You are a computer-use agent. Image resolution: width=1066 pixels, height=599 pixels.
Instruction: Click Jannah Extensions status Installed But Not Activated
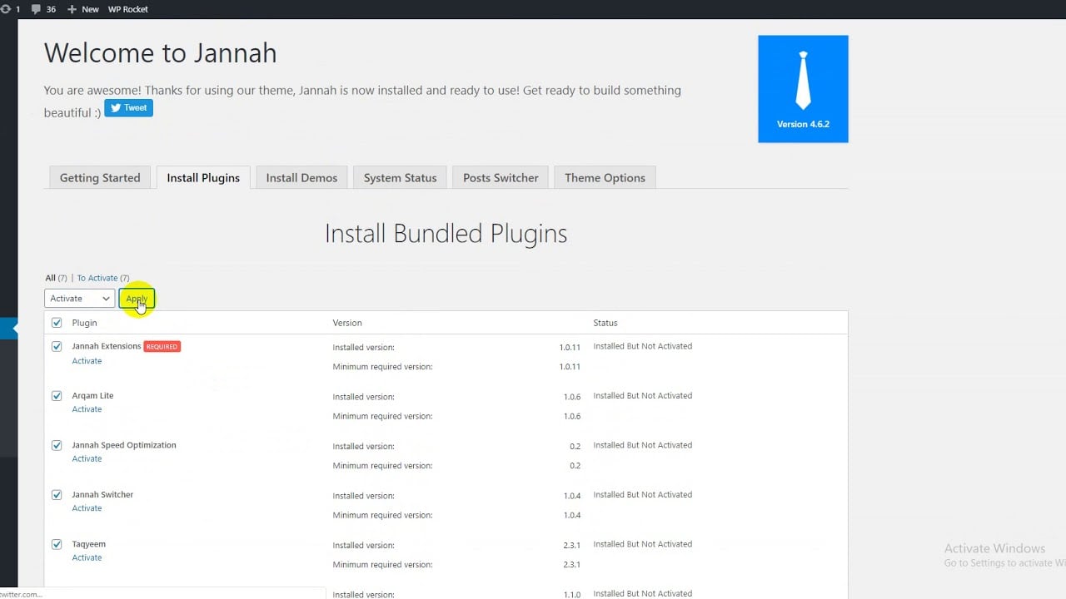[643, 346]
